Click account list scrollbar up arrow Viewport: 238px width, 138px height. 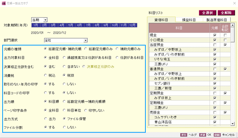click(232, 25)
